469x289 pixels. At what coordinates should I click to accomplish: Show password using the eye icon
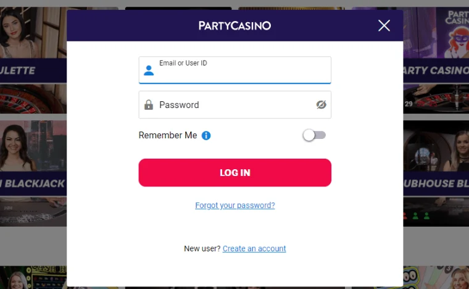point(321,105)
